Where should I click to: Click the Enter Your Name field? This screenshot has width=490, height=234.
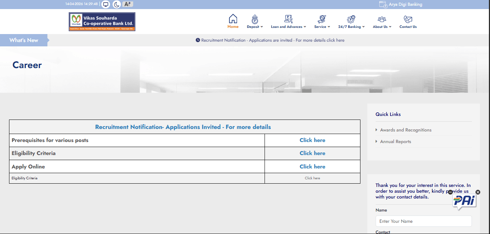pyautogui.click(x=423, y=221)
